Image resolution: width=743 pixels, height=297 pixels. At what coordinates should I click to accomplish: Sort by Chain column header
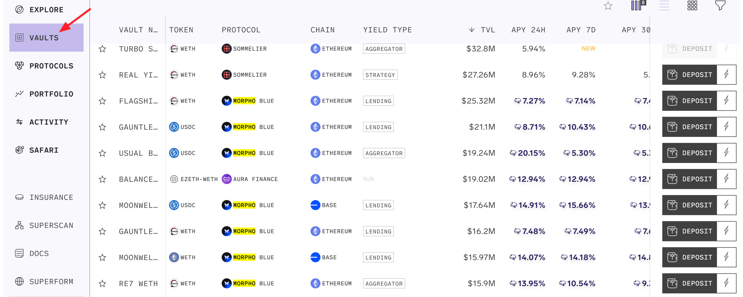click(322, 30)
